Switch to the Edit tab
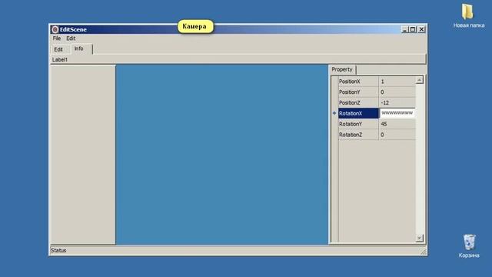 click(58, 49)
